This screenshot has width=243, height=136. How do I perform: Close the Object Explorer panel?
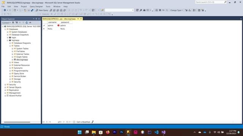(39, 19)
